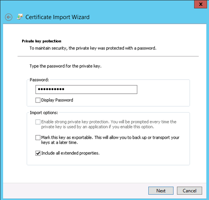Click the Include all extended properties label
209x200 pixels.
click(70, 153)
